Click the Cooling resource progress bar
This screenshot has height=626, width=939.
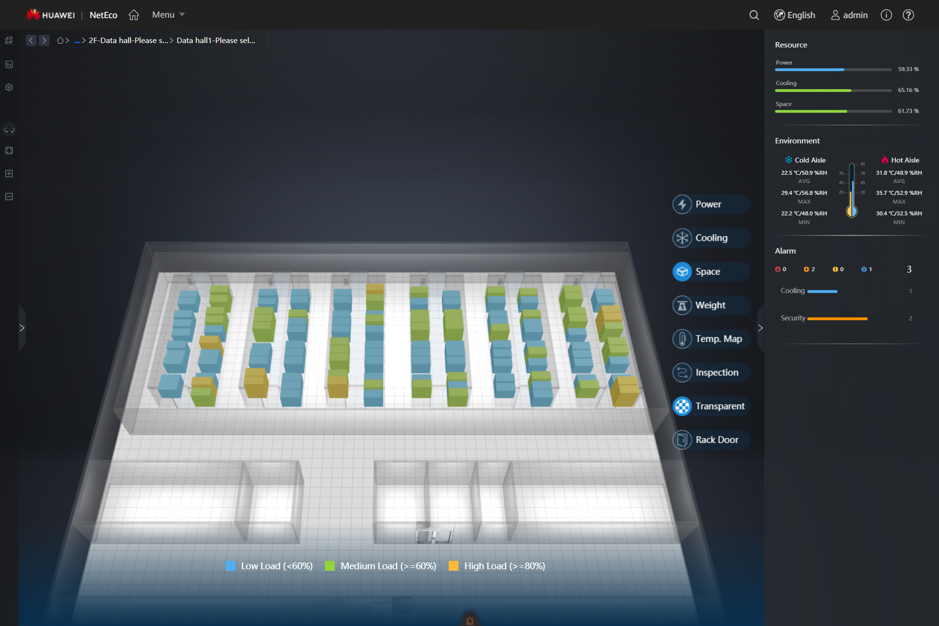pyautogui.click(x=832, y=90)
